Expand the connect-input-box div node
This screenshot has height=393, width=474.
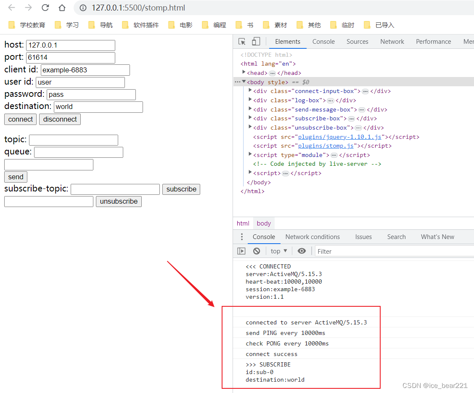coord(250,91)
